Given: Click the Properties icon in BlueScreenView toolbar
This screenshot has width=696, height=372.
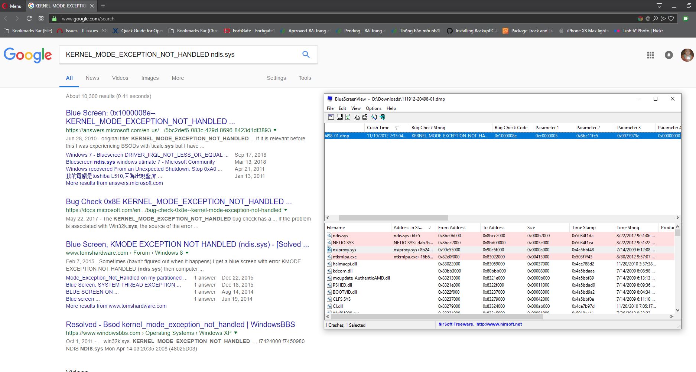Looking at the screenshot, I should 365,117.
